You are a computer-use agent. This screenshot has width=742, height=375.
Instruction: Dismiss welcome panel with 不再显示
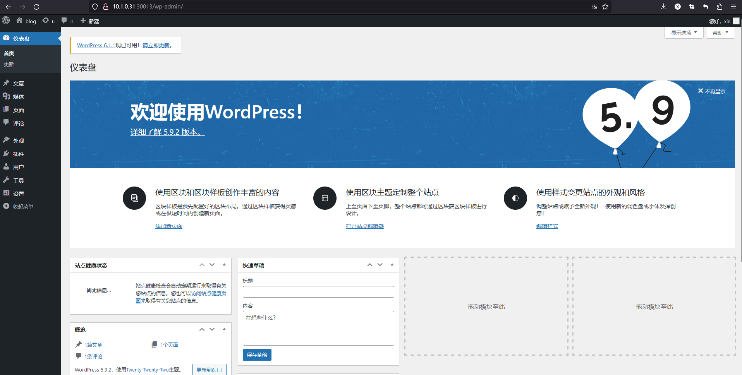click(711, 91)
